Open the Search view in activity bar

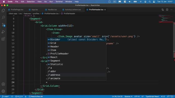click(x=3, y=17)
